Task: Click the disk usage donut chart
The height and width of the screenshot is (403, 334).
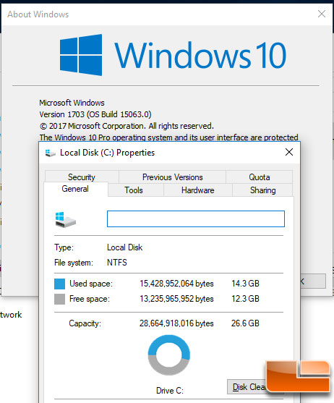Action: (x=169, y=355)
